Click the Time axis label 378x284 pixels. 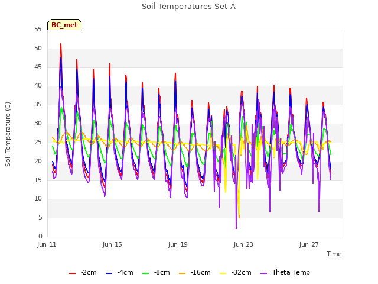coord(334,254)
